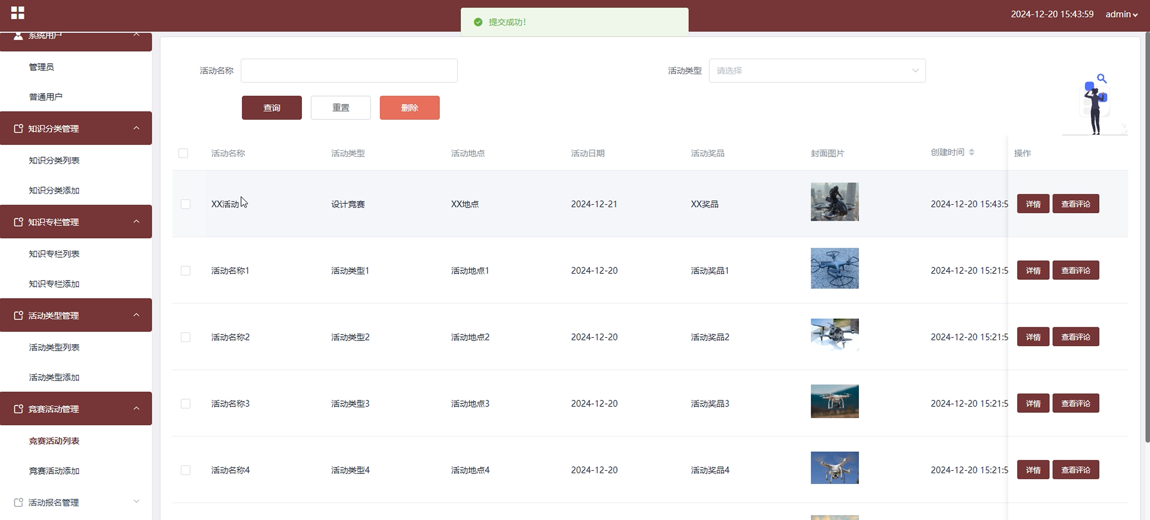Toggle the select-all header checkbox
Image resolution: width=1150 pixels, height=520 pixels.
[183, 153]
